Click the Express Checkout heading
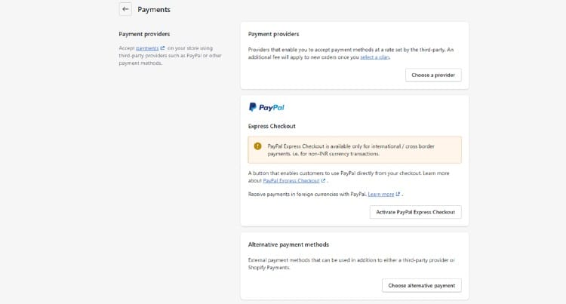566x304 pixels. pos(272,126)
